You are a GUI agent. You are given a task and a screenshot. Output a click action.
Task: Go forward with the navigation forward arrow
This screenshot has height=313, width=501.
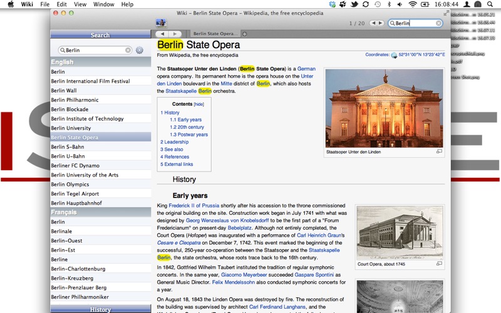pos(175,34)
